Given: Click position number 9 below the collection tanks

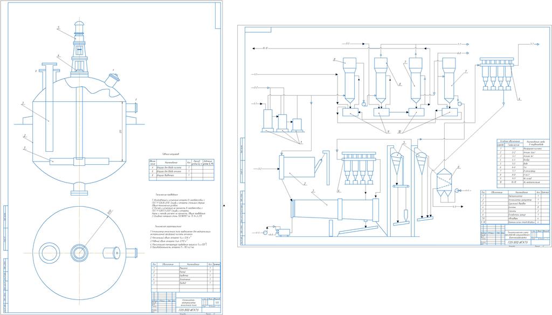Looking at the screenshot, I should pyautogui.click(x=388, y=131).
